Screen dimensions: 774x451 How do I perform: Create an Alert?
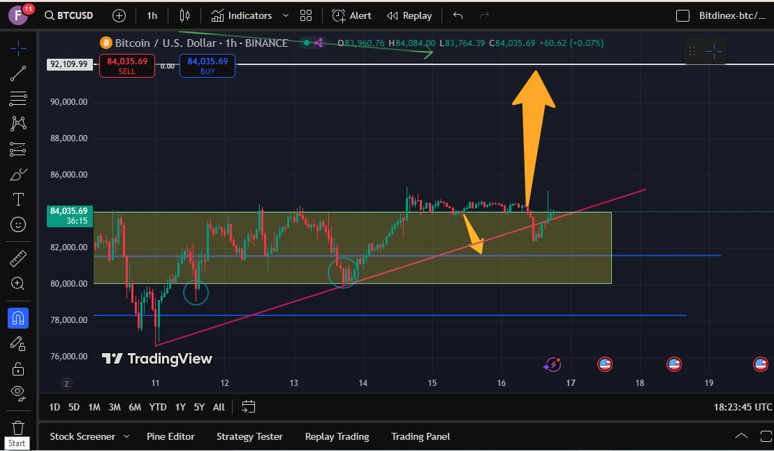(x=351, y=16)
